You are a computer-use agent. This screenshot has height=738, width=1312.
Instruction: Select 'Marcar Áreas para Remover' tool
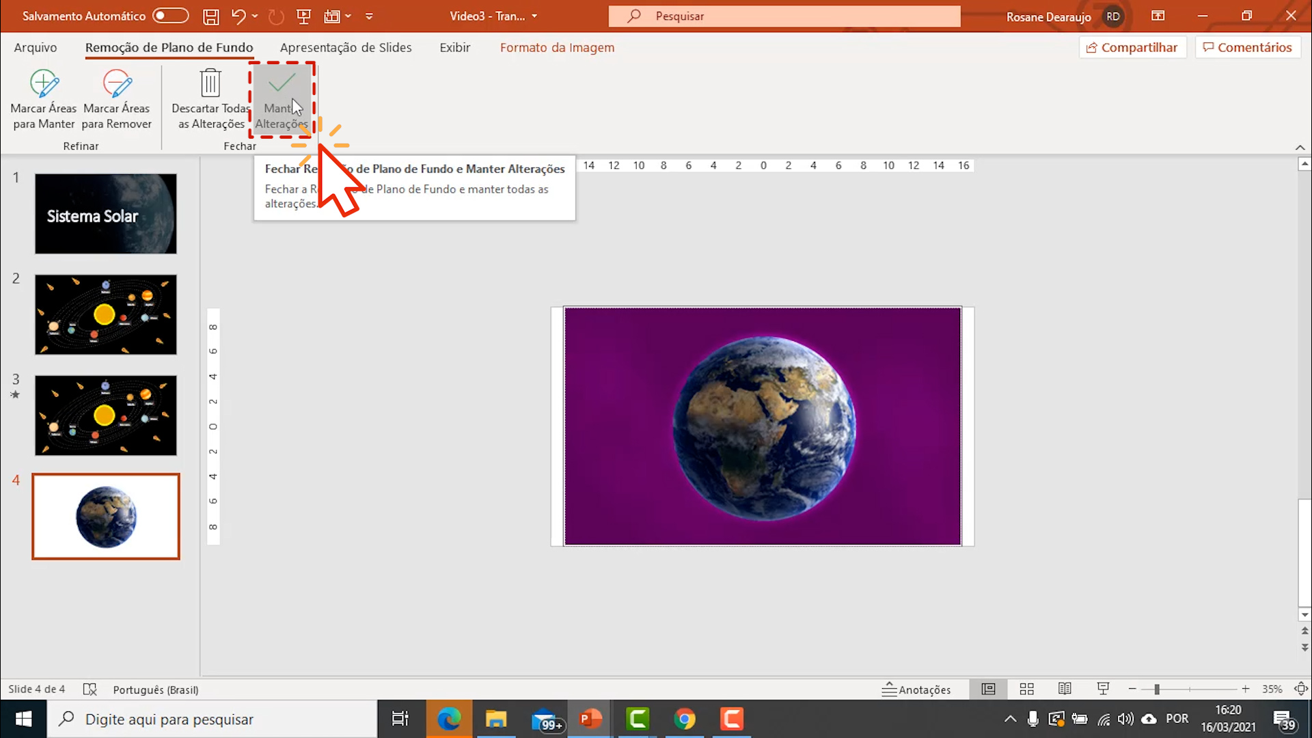pos(116,97)
